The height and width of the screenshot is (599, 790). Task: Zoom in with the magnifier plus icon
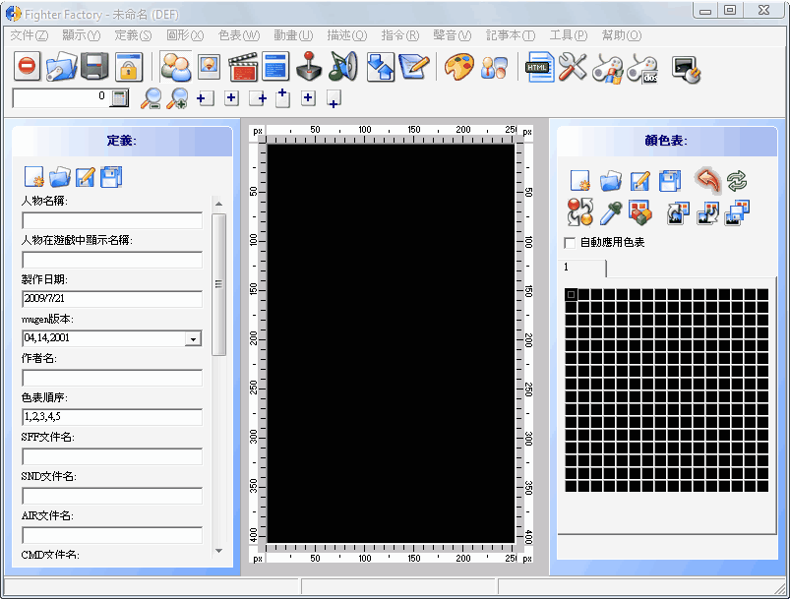177,98
